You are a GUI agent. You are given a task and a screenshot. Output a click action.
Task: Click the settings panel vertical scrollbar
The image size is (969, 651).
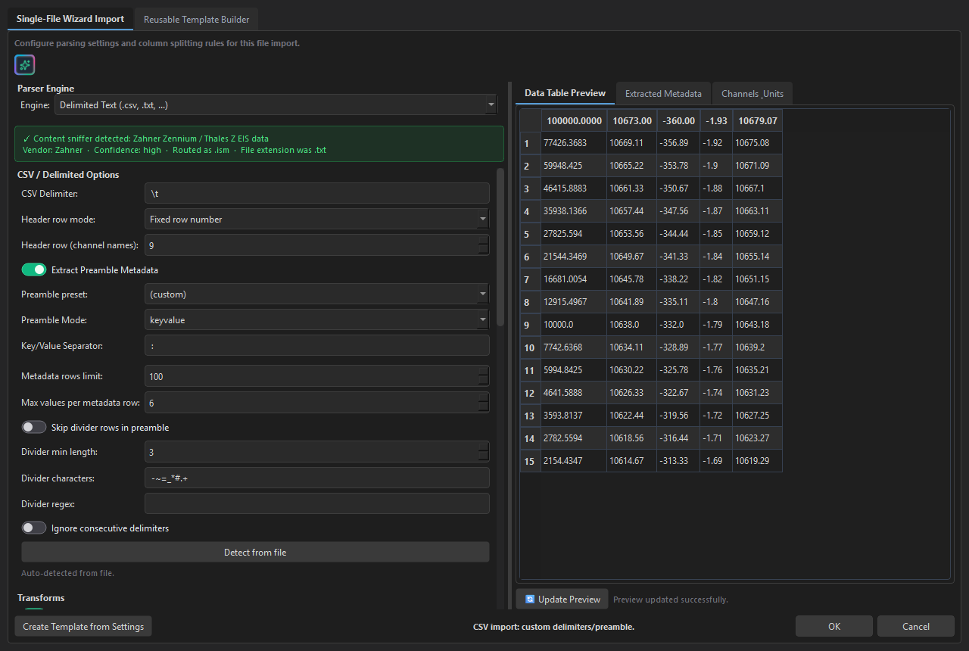pyautogui.click(x=500, y=246)
